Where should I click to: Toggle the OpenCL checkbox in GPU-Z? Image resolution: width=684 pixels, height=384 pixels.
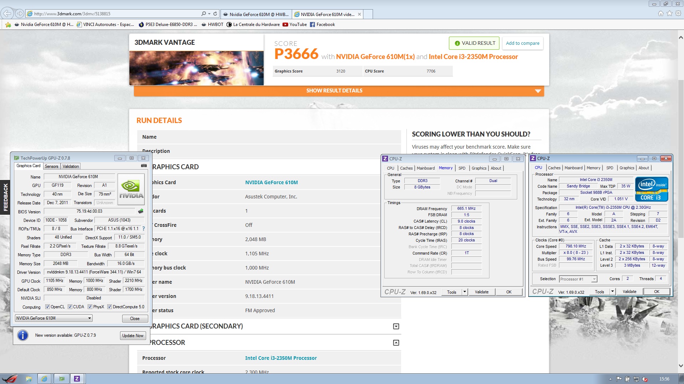47,307
